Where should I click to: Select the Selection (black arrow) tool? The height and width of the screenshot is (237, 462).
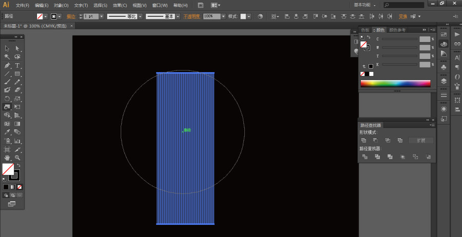[x=7, y=48]
